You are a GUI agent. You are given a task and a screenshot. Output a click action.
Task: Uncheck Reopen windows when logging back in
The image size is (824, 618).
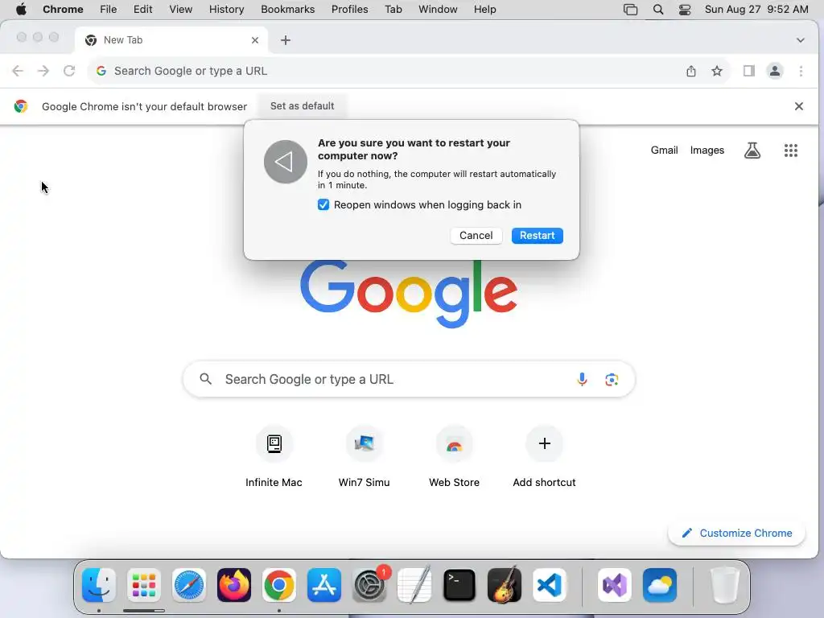[323, 205]
